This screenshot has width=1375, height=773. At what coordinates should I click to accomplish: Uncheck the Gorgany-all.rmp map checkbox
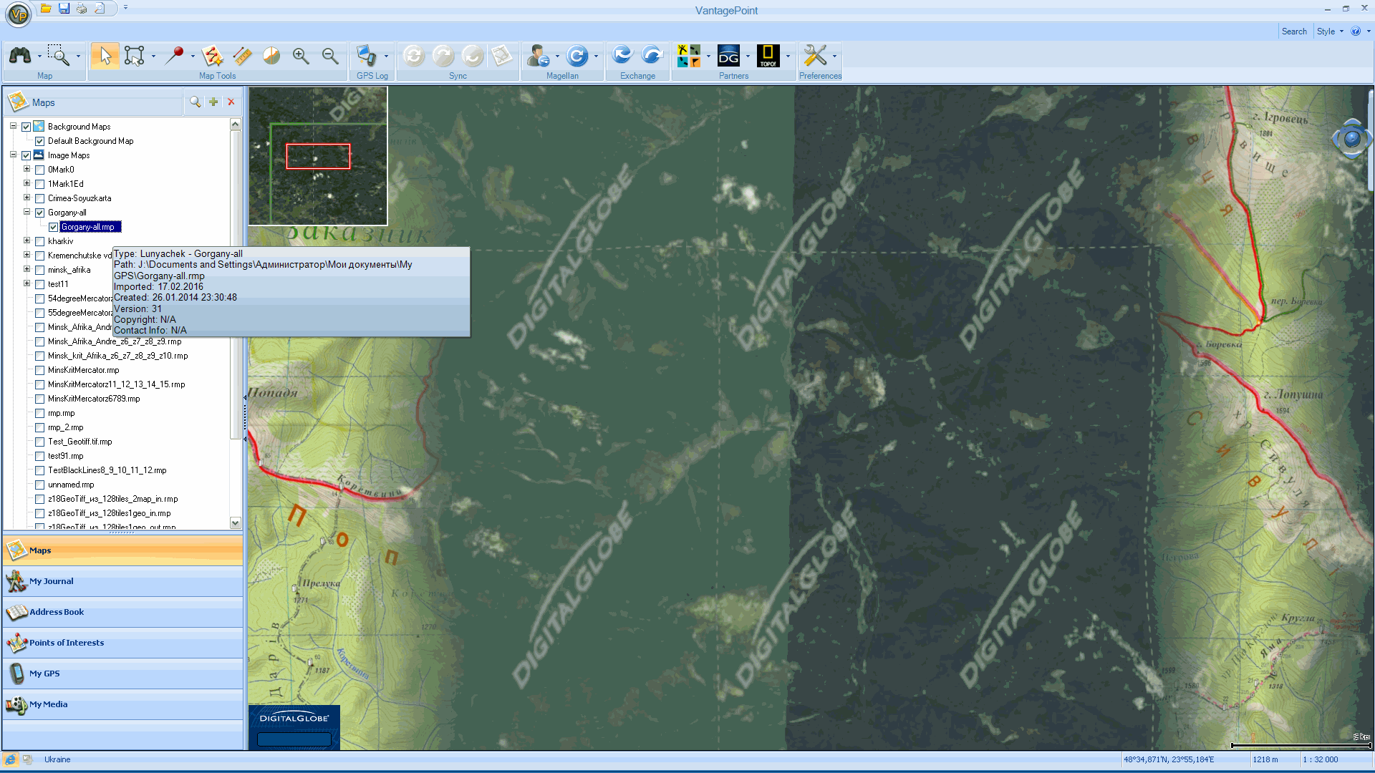[x=54, y=227]
